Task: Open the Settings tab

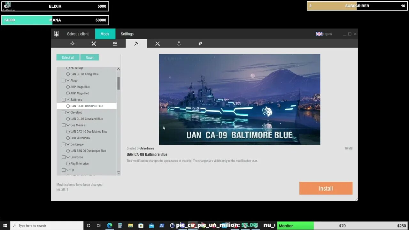Action: pos(127,34)
